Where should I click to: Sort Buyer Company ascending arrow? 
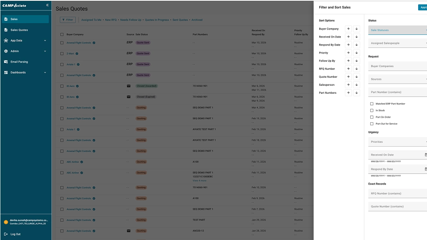(x=348, y=29)
